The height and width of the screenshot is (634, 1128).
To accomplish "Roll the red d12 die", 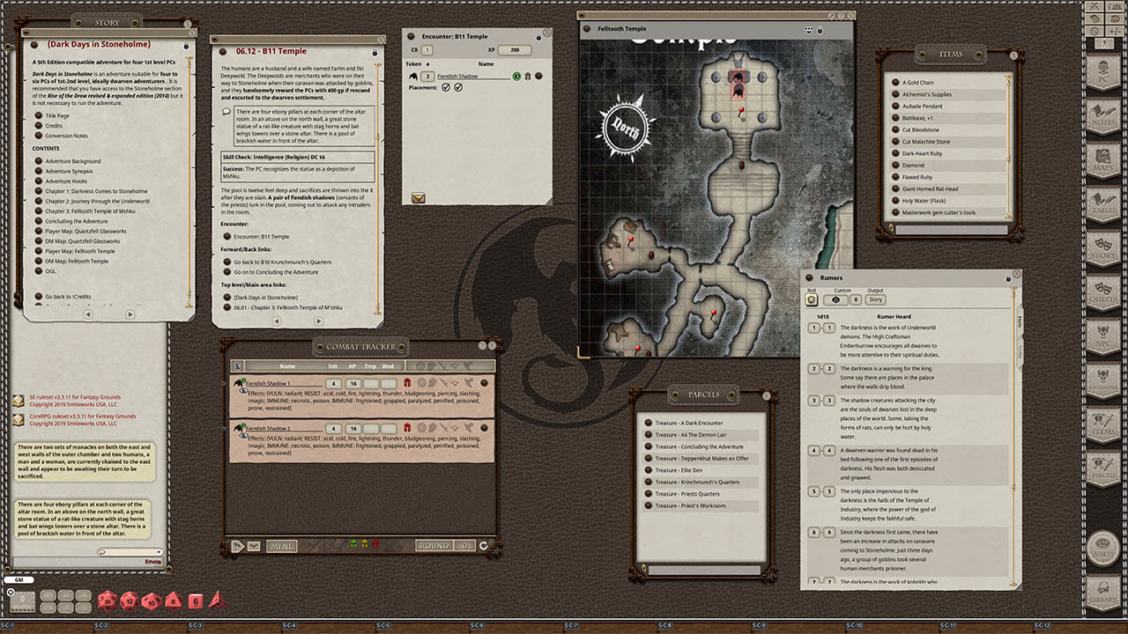I will (x=129, y=601).
